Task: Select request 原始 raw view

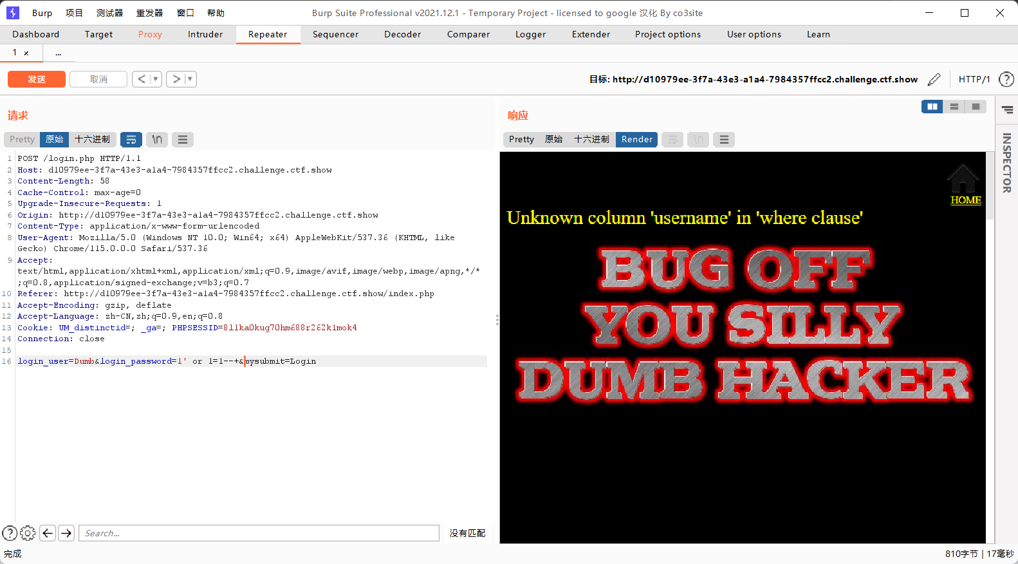Action: (54, 139)
